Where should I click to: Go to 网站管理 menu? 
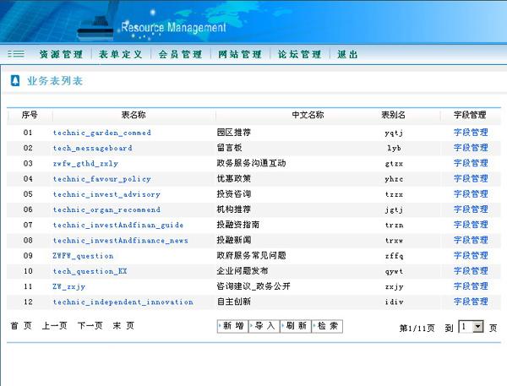coord(240,54)
